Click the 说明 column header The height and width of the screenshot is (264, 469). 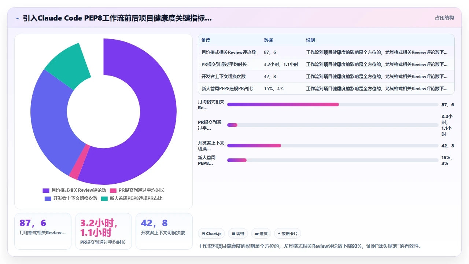(x=310, y=40)
